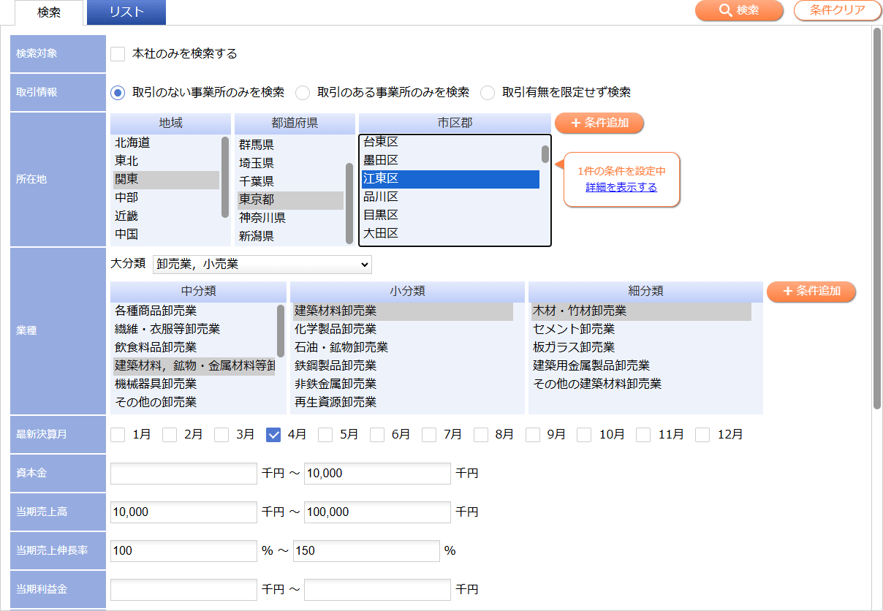Check the 1月 checkbox
Image resolution: width=883 pixels, height=611 pixels.
(118, 435)
